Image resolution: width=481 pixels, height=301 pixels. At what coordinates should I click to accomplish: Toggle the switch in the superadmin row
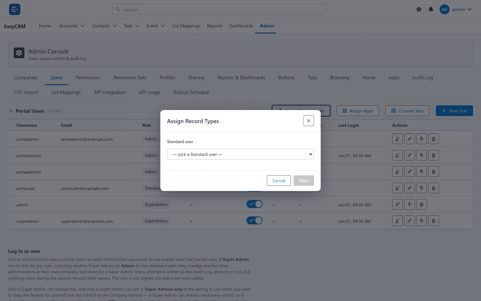254,221
